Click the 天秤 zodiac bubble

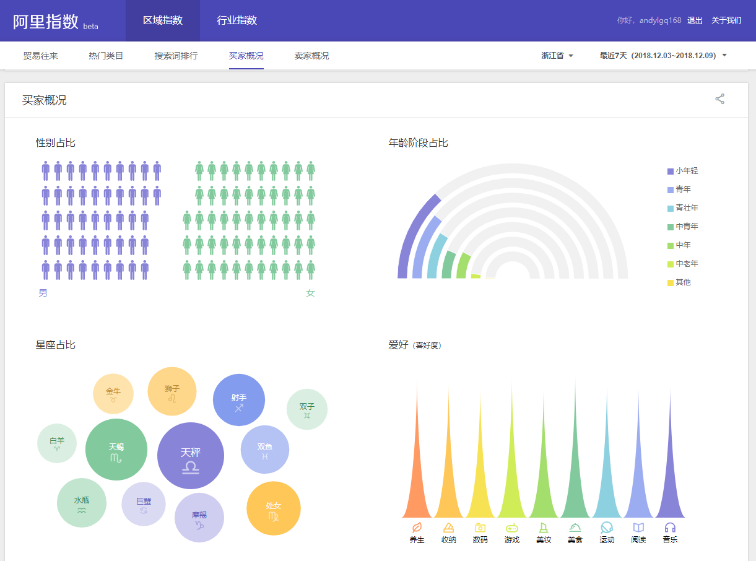tap(191, 456)
